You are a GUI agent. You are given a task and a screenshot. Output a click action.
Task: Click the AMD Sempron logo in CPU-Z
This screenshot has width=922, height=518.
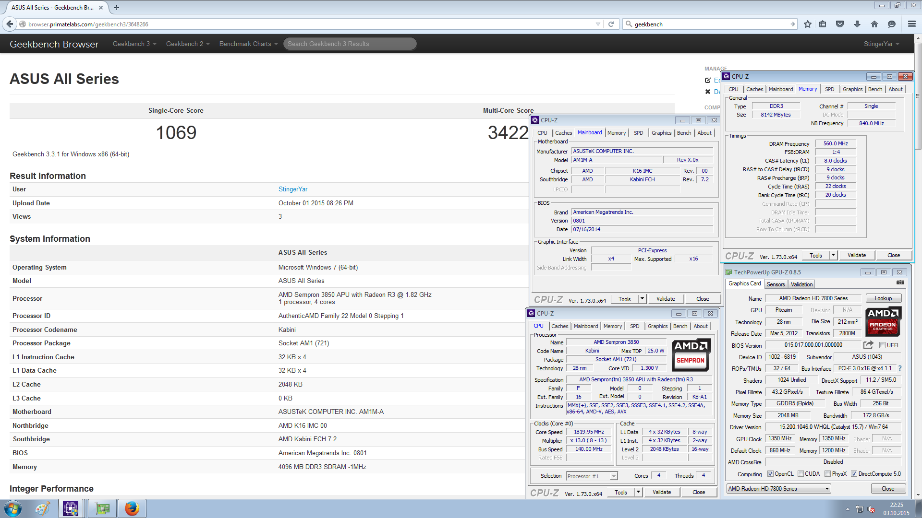tap(691, 354)
